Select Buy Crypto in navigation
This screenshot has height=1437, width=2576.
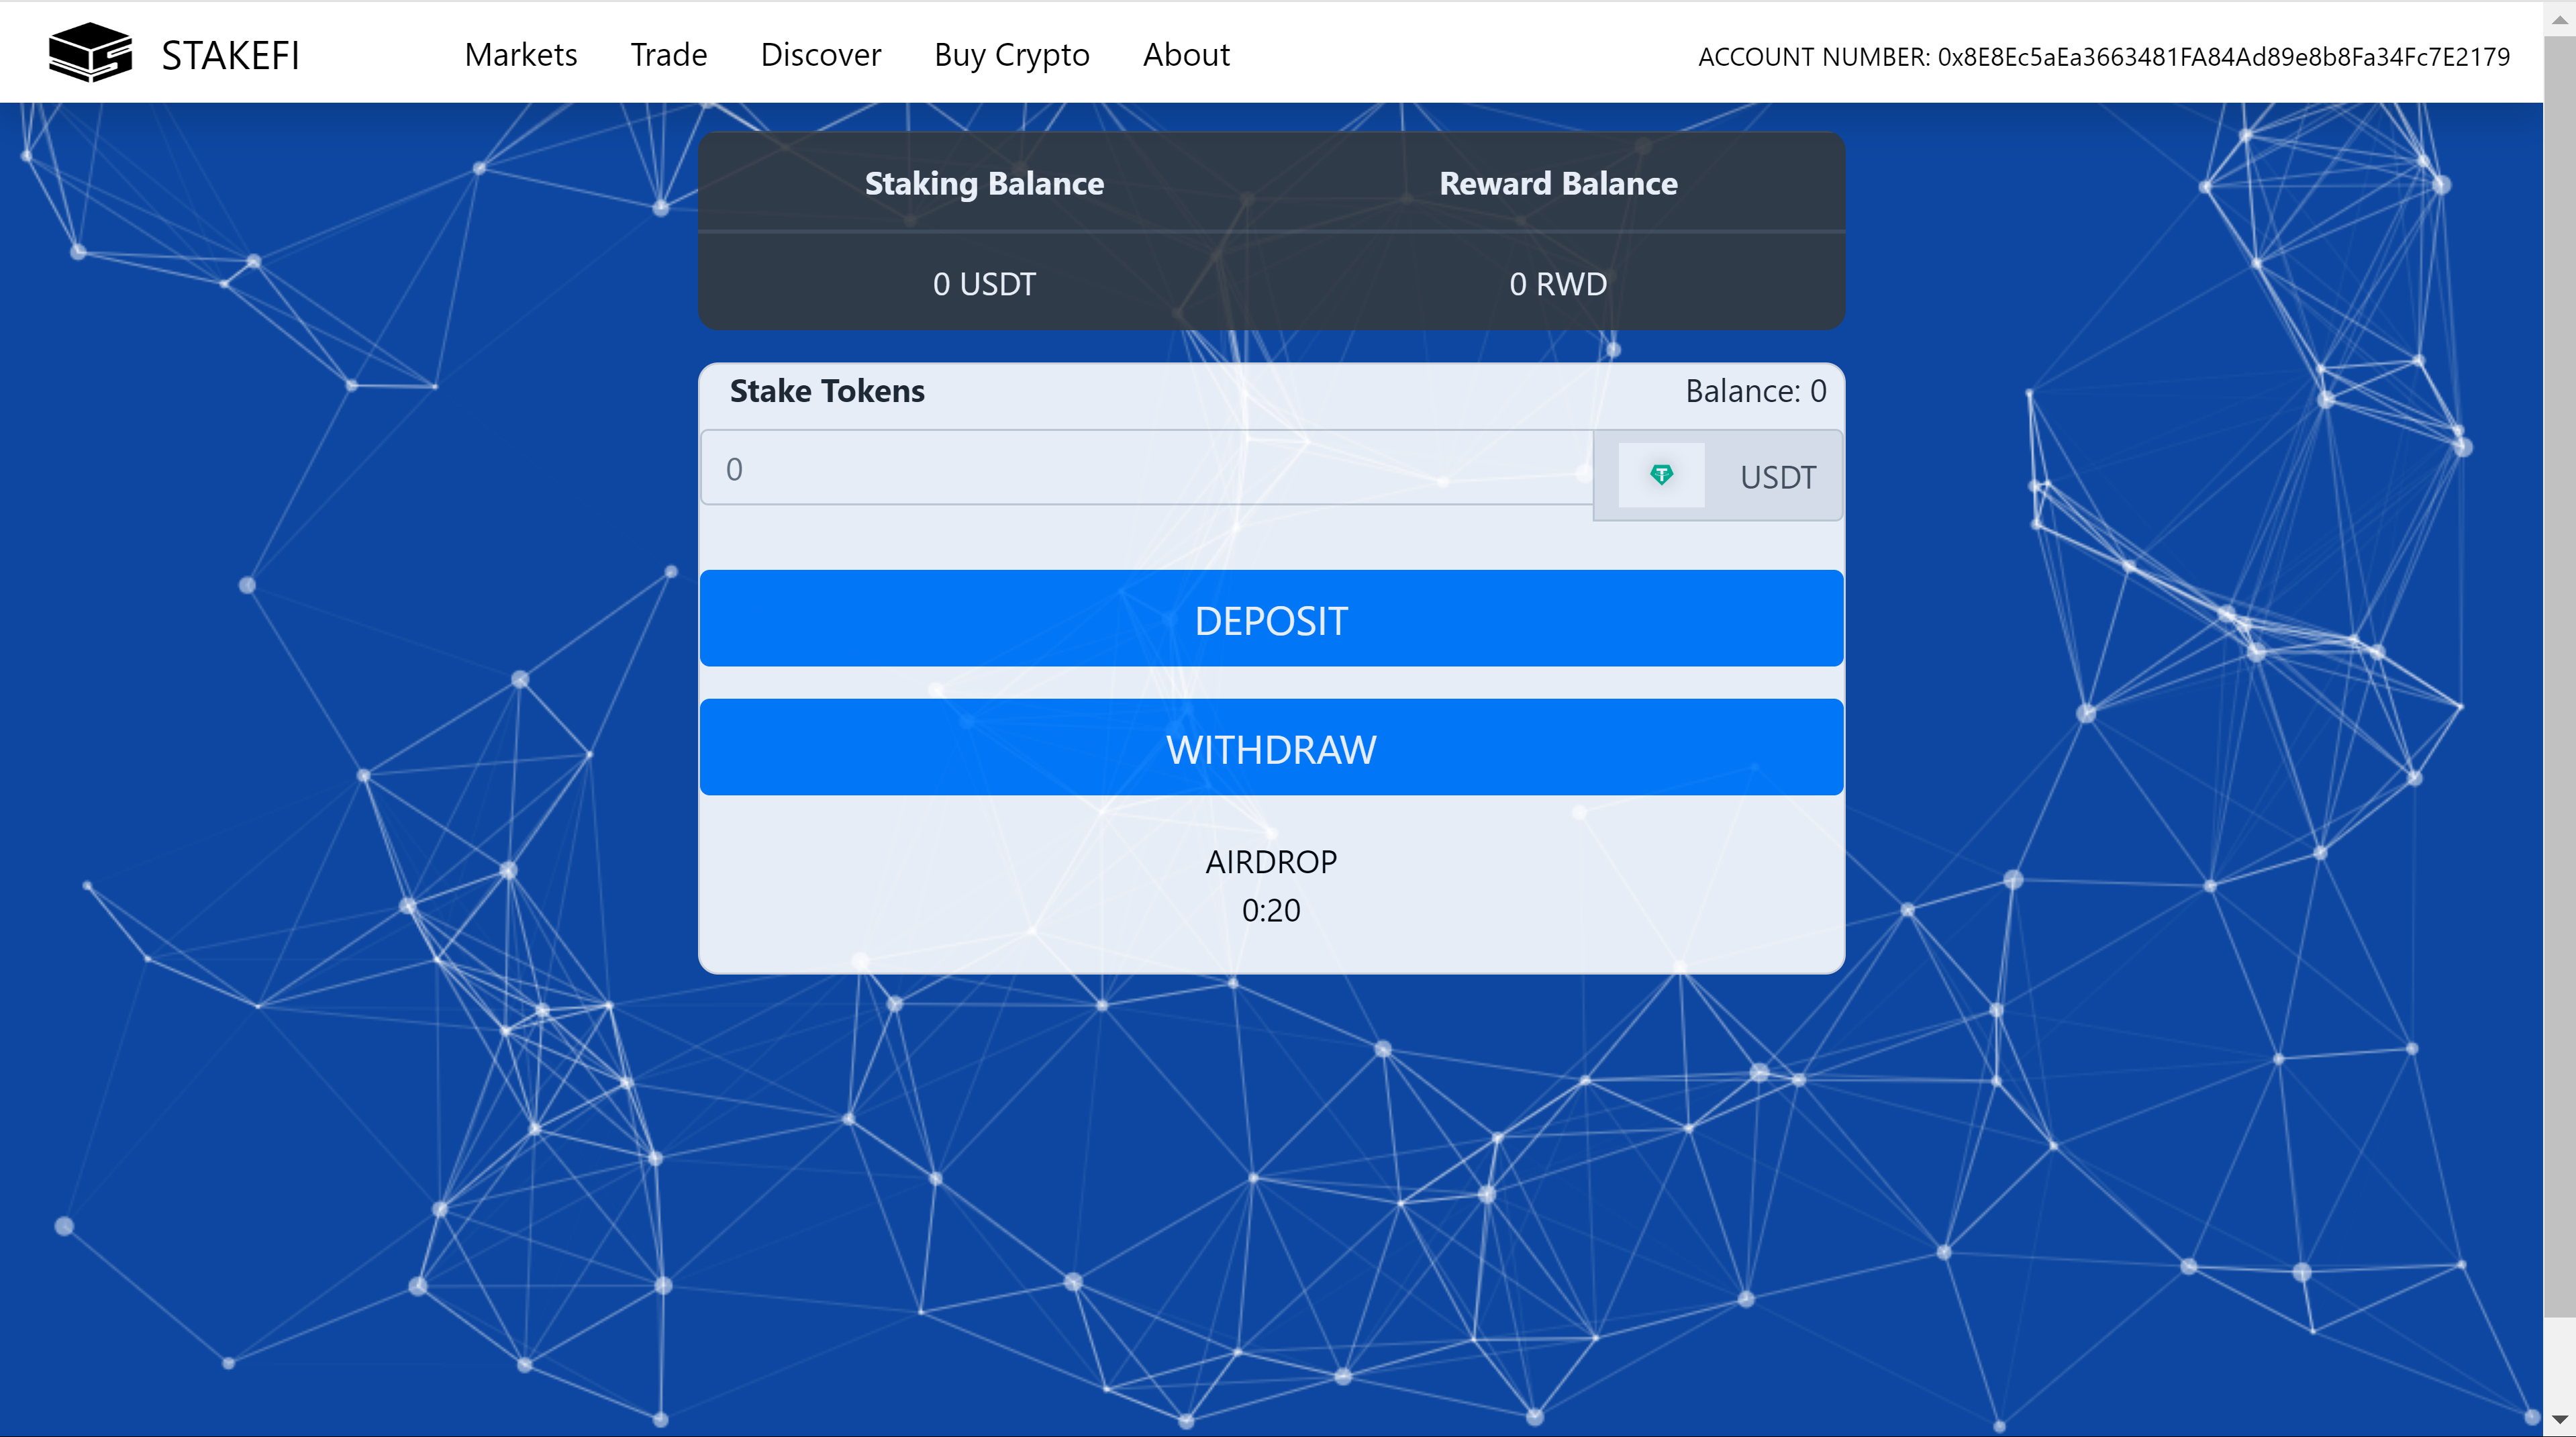tap(1011, 55)
